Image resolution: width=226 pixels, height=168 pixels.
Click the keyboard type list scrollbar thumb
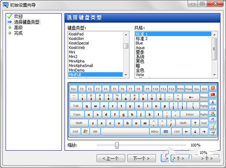point(126,46)
